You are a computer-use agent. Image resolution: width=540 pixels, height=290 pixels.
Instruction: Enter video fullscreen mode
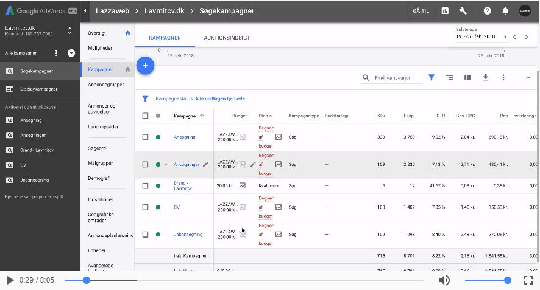[x=528, y=280]
